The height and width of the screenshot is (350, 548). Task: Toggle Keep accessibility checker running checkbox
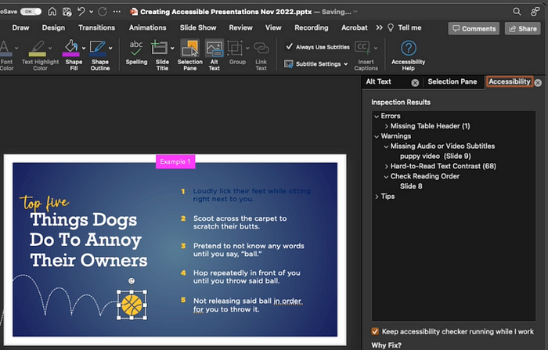point(375,331)
